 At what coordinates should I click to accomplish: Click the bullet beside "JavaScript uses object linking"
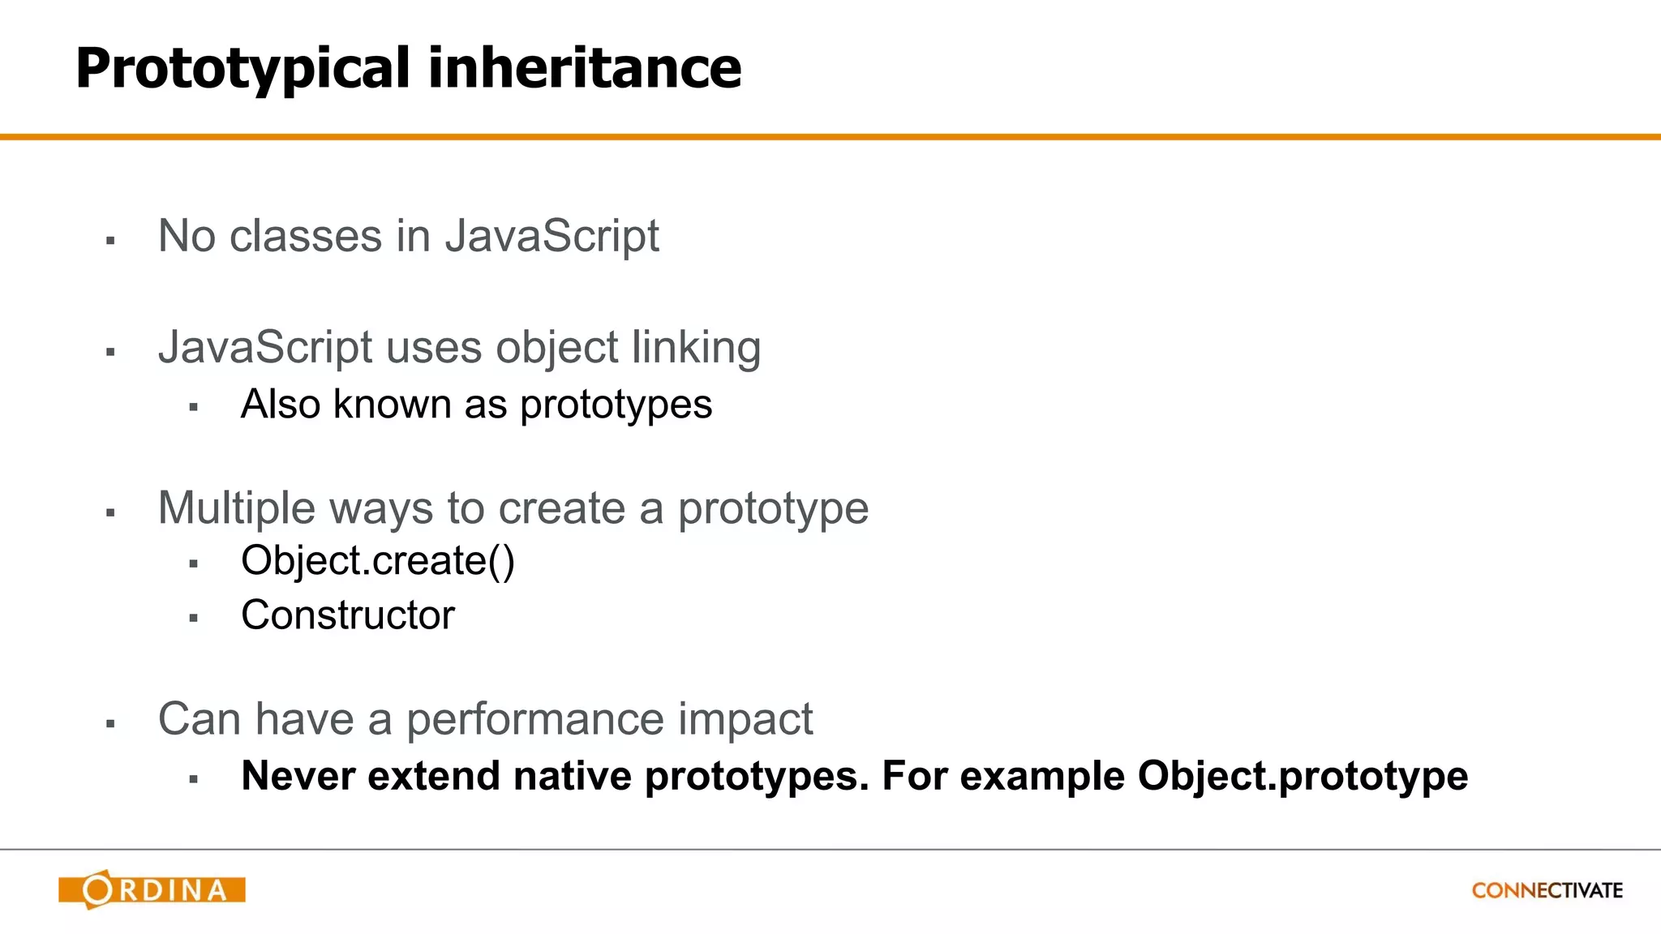[110, 352]
